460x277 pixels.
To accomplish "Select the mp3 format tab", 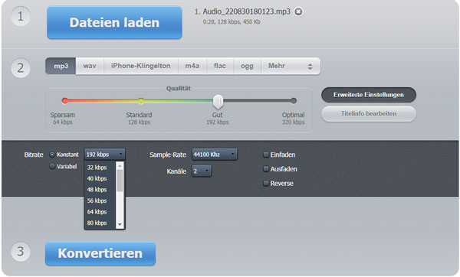I will tap(61, 66).
